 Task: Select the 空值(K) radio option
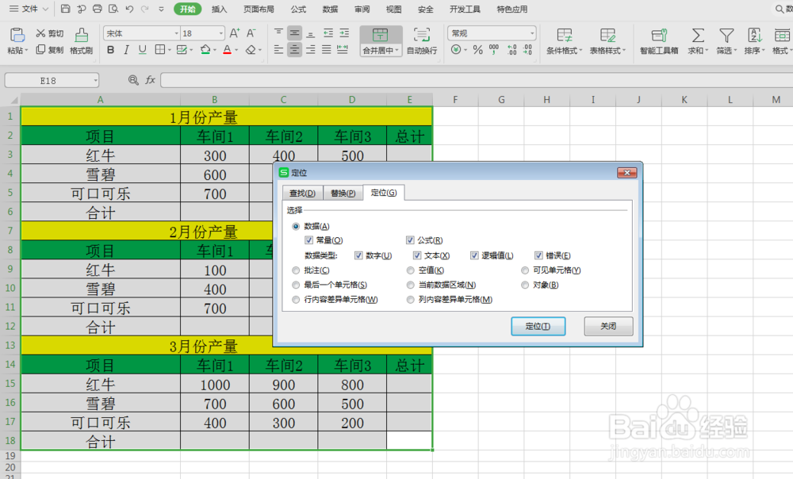click(409, 271)
